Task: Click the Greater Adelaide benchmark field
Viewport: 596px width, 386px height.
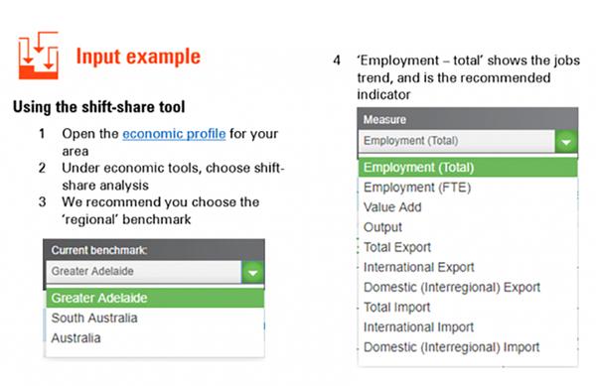Action: [x=144, y=272]
